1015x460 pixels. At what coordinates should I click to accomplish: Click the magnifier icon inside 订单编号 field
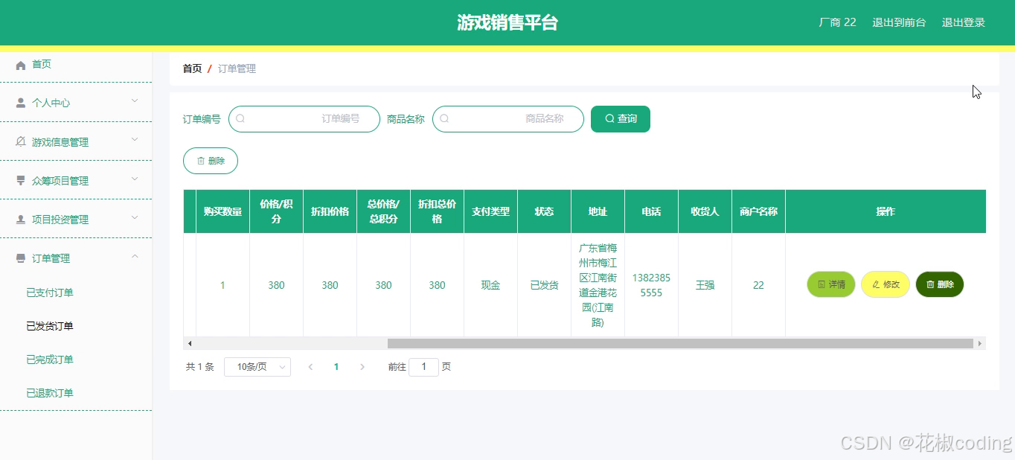240,118
